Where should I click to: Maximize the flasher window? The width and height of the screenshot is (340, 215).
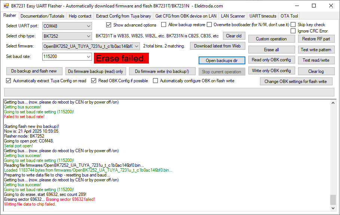[314, 6]
